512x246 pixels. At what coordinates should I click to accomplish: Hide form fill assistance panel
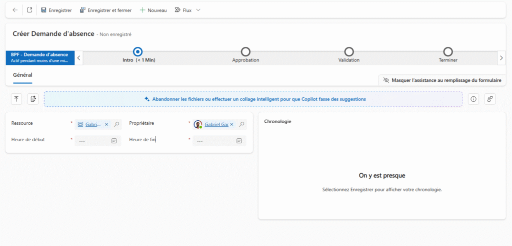(442, 80)
